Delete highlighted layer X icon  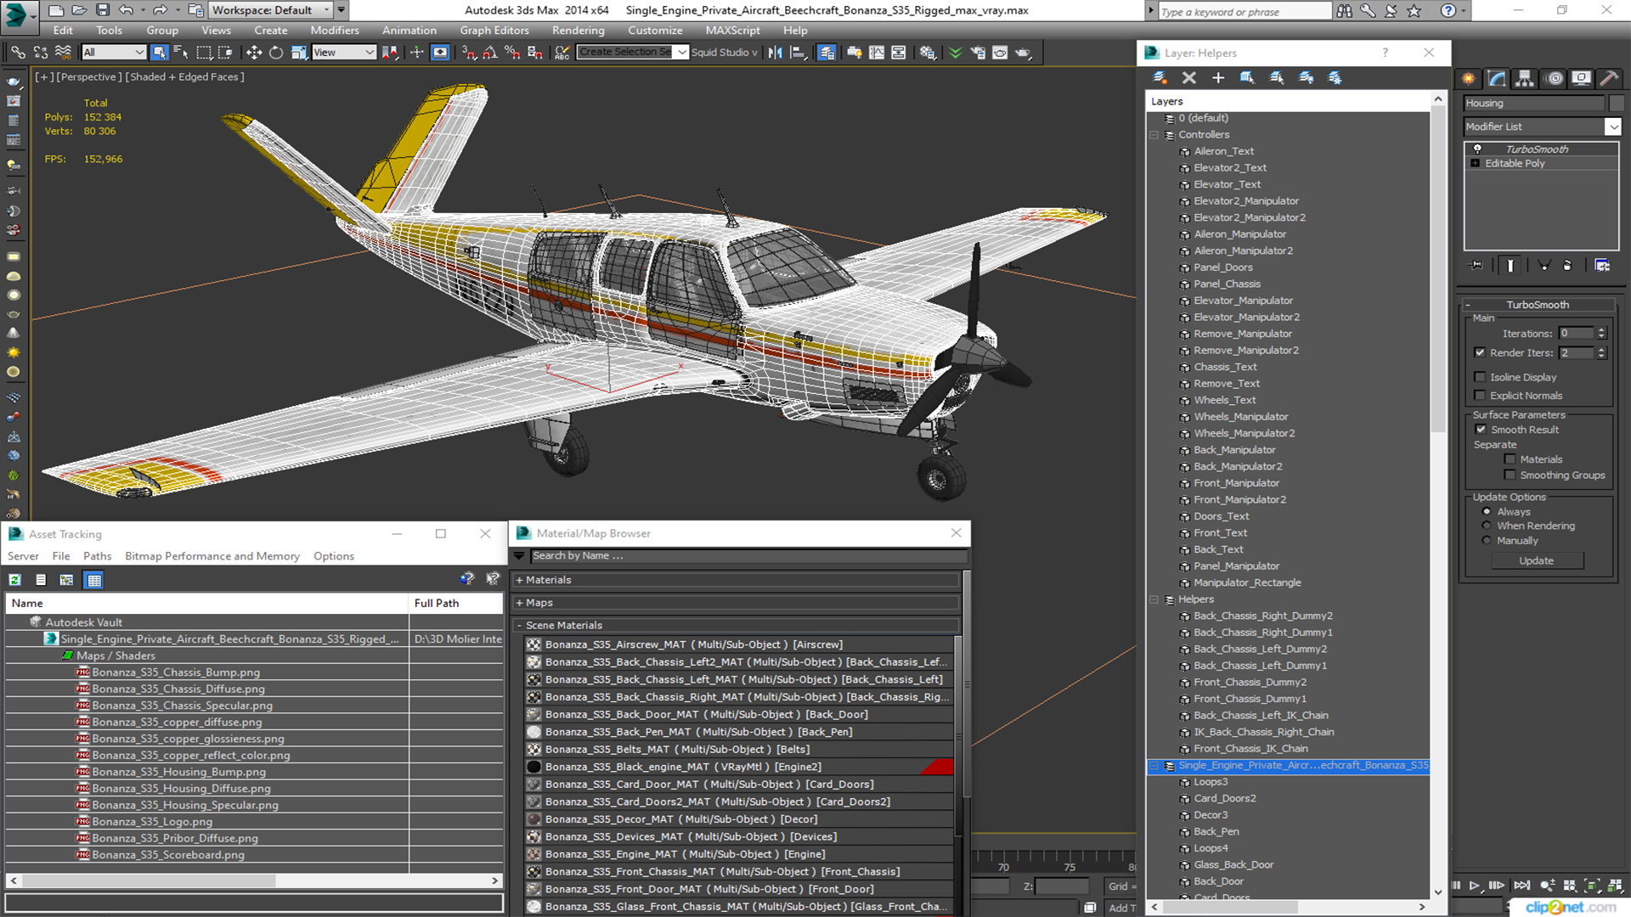click(x=1189, y=77)
